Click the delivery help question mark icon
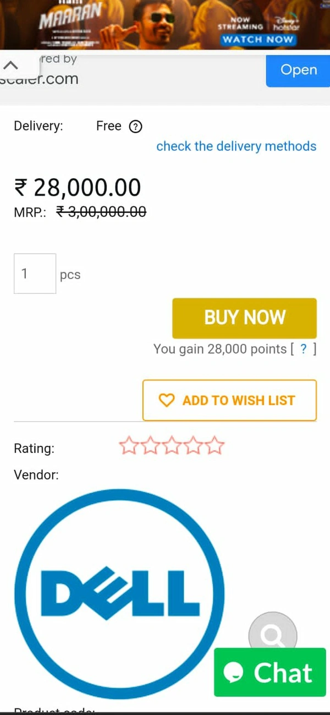Image resolution: width=330 pixels, height=715 pixels. [135, 127]
